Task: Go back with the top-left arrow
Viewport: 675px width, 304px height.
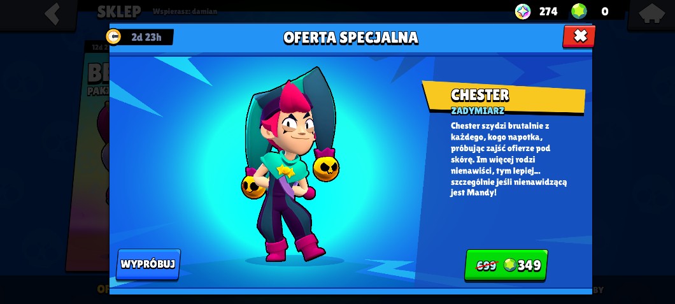Action: pos(52,13)
